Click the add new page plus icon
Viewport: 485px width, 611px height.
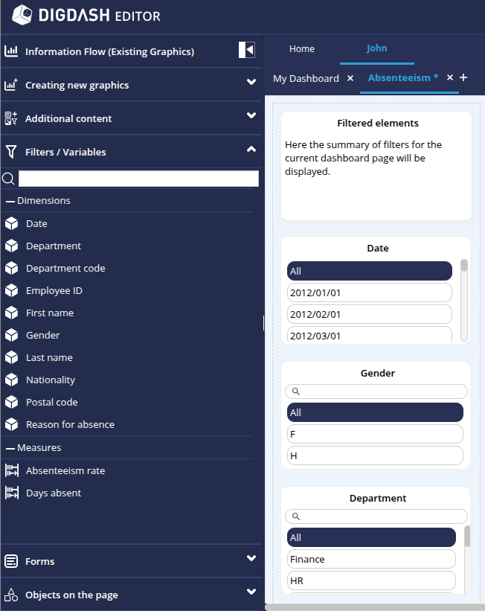coord(463,77)
